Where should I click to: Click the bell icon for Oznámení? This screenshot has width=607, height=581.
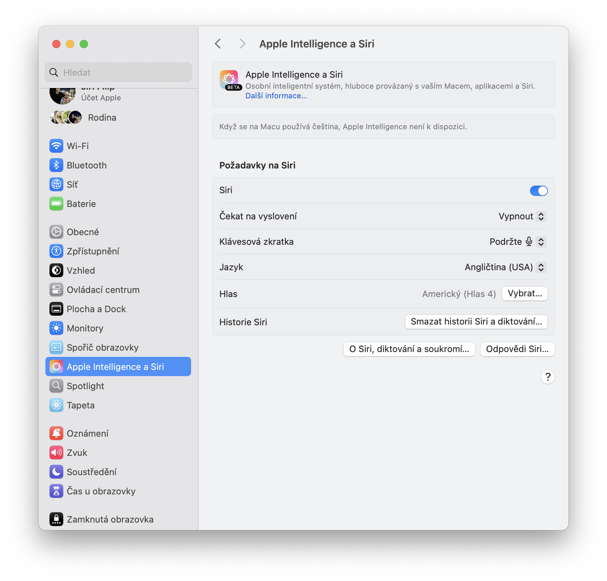[x=56, y=434]
